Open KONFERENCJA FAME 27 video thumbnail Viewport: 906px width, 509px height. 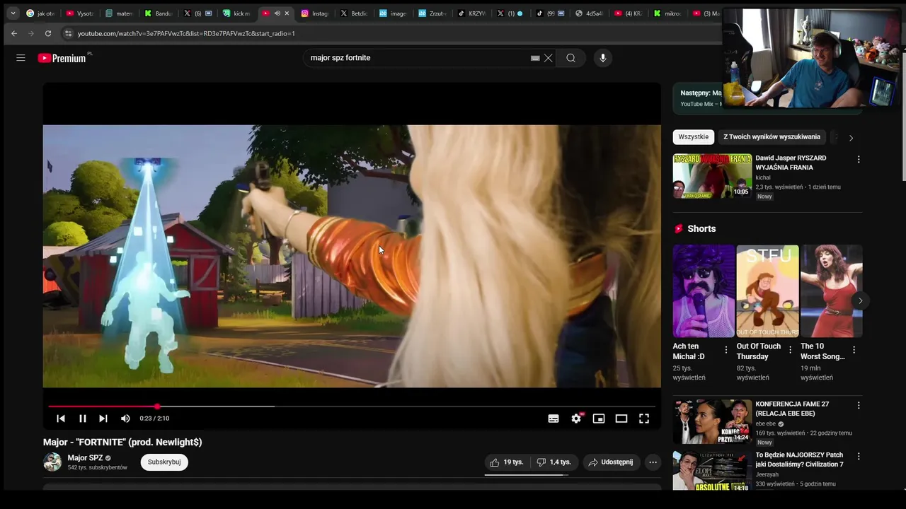pyautogui.click(x=712, y=422)
